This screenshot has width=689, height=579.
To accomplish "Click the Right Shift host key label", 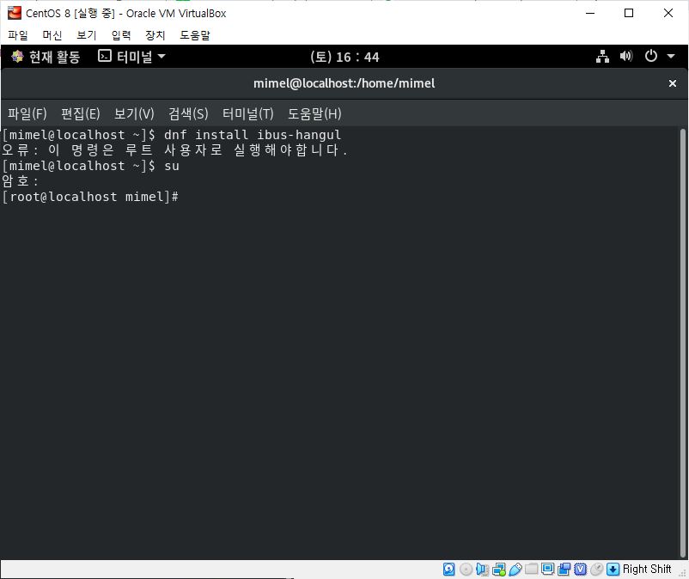I will (647, 570).
